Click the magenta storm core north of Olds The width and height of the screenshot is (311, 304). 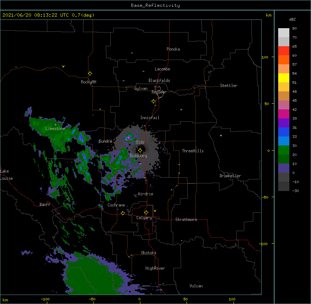pyautogui.click(x=128, y=137)
